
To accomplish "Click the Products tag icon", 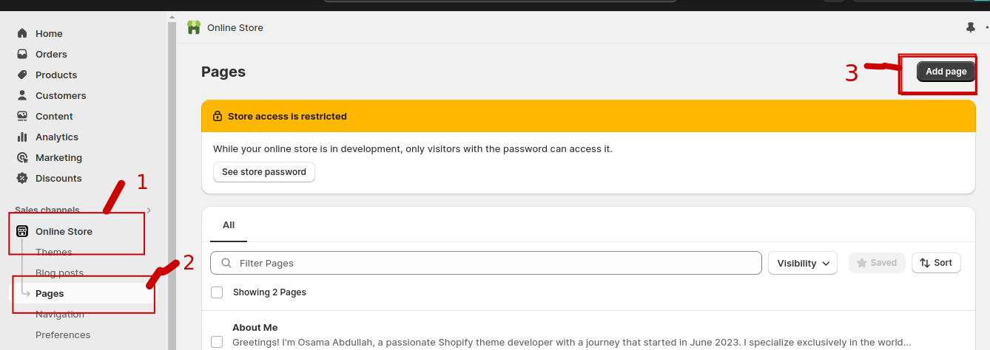I will [x=22, y=75].
